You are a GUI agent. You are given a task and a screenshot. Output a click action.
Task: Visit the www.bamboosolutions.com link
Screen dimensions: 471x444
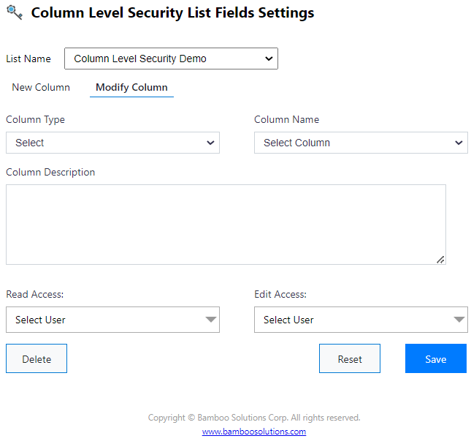(x=254, y=432)
